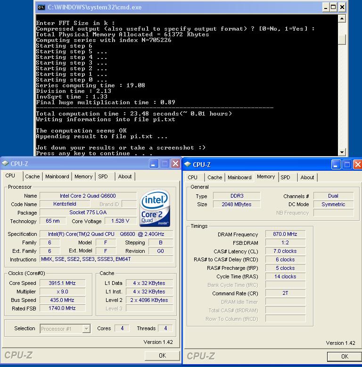The height and width of the screenshot is (367, 362).
Task: Minimize the left CPU-Z window
Action: tap(153, 164)
